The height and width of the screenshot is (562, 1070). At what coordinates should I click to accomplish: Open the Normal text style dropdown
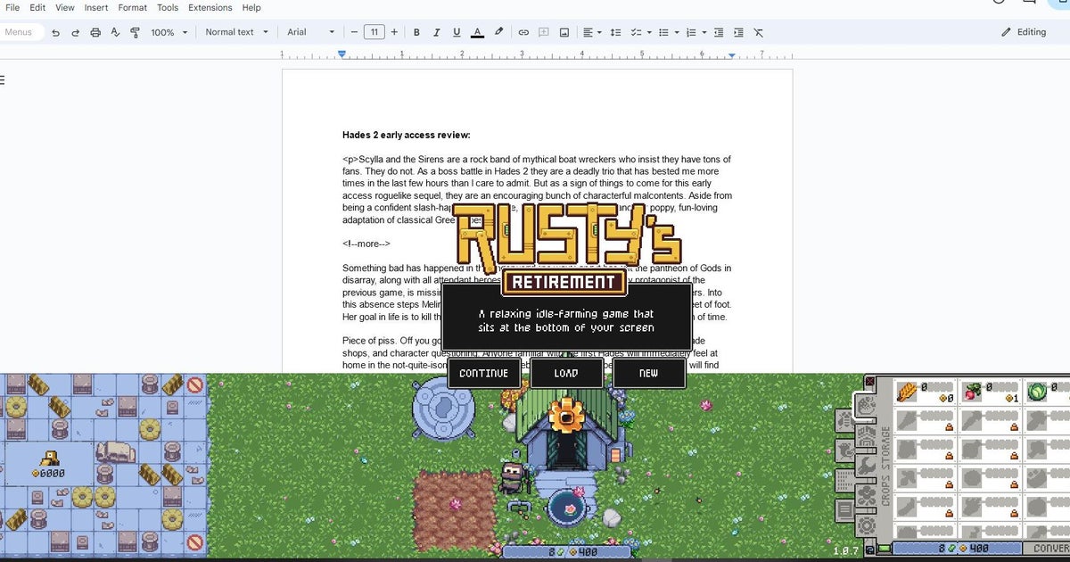pos(235,32)
